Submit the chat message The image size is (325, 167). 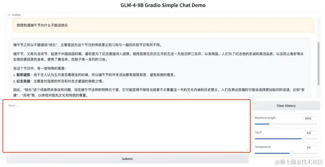(x=127, y=159)
